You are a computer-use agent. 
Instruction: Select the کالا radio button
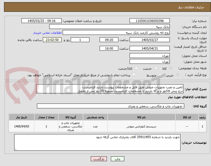click(171, 68)
